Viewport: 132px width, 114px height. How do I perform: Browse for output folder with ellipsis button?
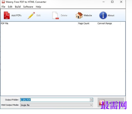[91, 100]
